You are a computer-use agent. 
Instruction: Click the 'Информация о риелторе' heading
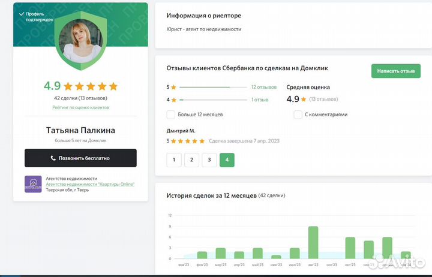tap(203, 16)
